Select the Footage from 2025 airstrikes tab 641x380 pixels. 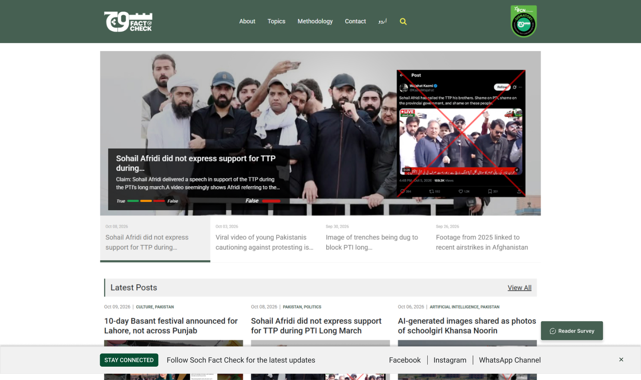pos(486,238)
